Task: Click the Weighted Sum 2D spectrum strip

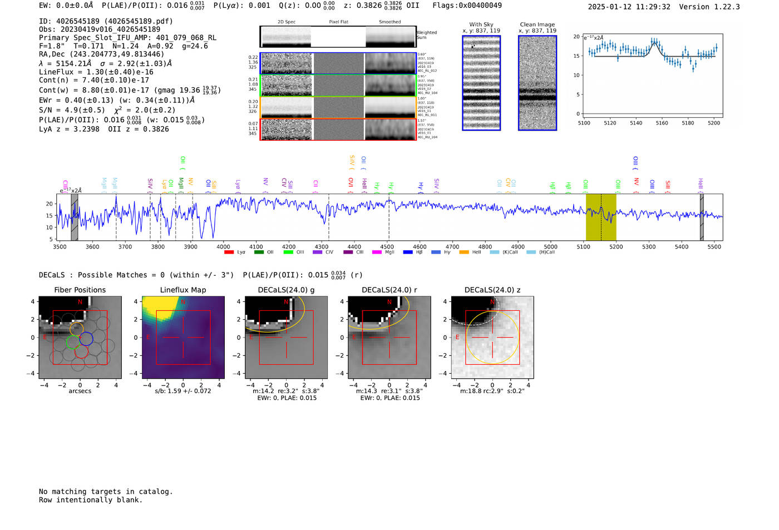Action: (338, 37)
